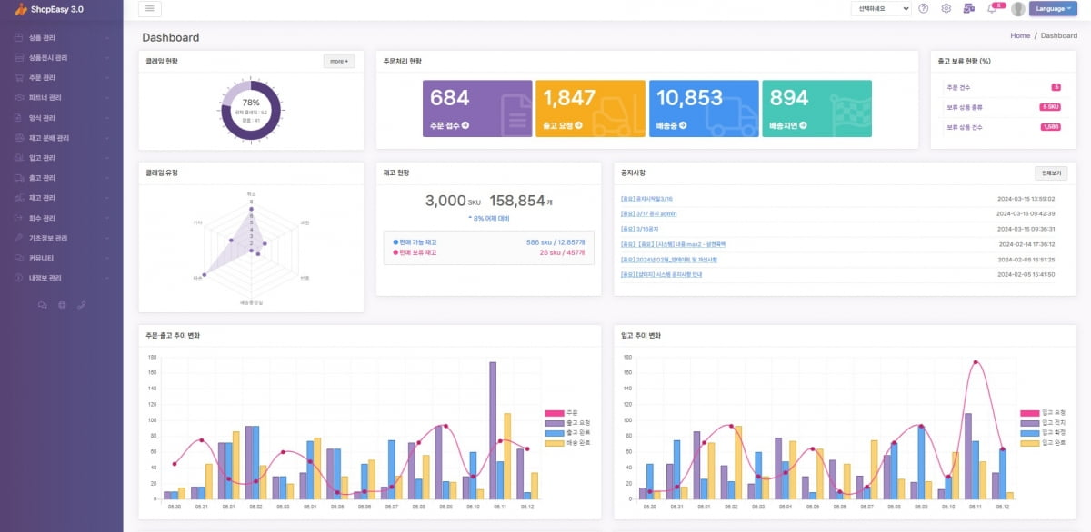Toggle the sidebar with hamburger button

click(x=150, y=9)
